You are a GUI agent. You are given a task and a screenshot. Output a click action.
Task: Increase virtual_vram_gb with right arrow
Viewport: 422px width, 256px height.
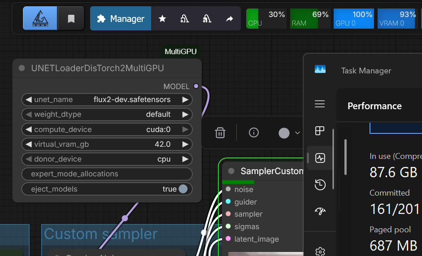[185, 144]
